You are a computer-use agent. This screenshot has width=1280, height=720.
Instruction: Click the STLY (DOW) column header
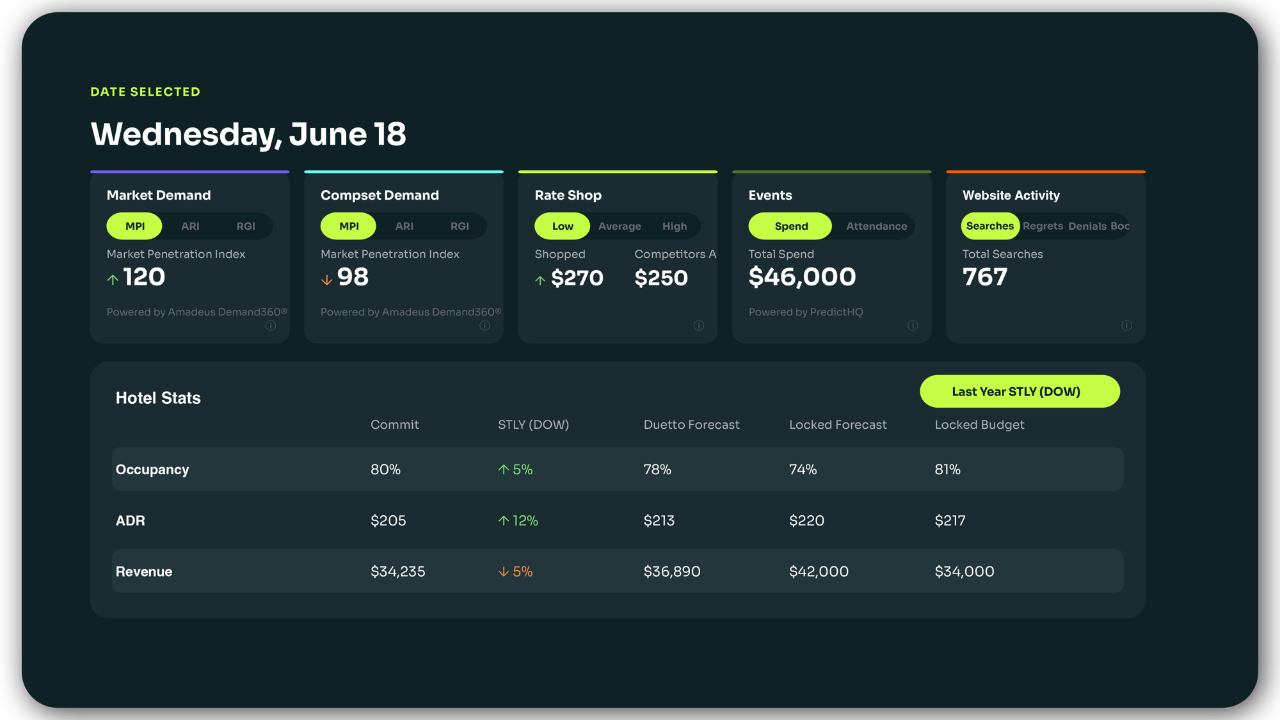[x=534, y=425]
